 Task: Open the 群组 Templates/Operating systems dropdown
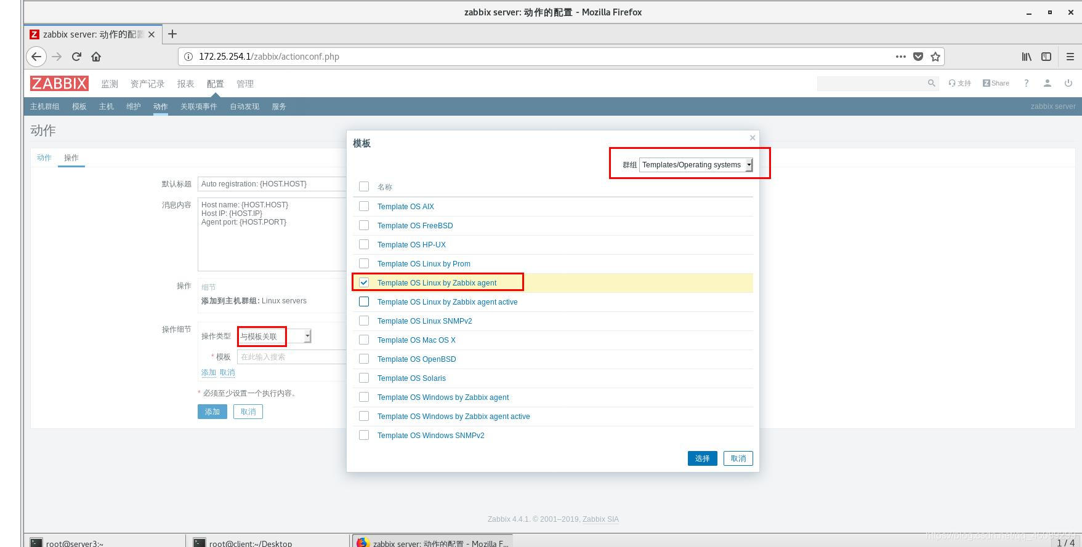click(x=696, y=165)
